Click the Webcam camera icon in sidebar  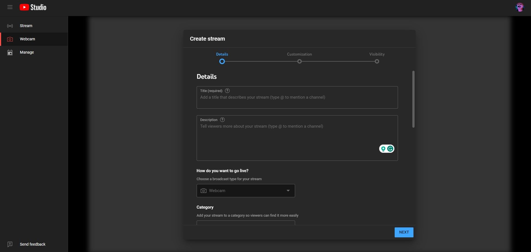tap(10, 39)
